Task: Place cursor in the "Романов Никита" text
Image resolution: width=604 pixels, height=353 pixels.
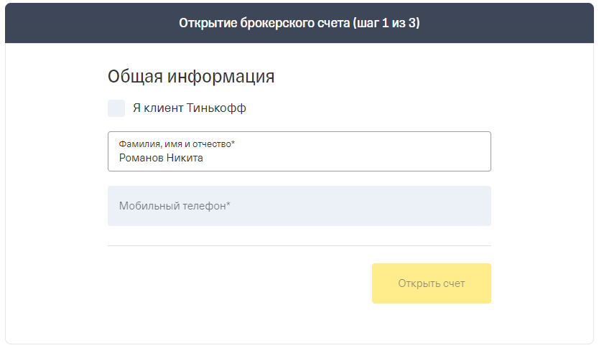Action: (x=161, y=158)
